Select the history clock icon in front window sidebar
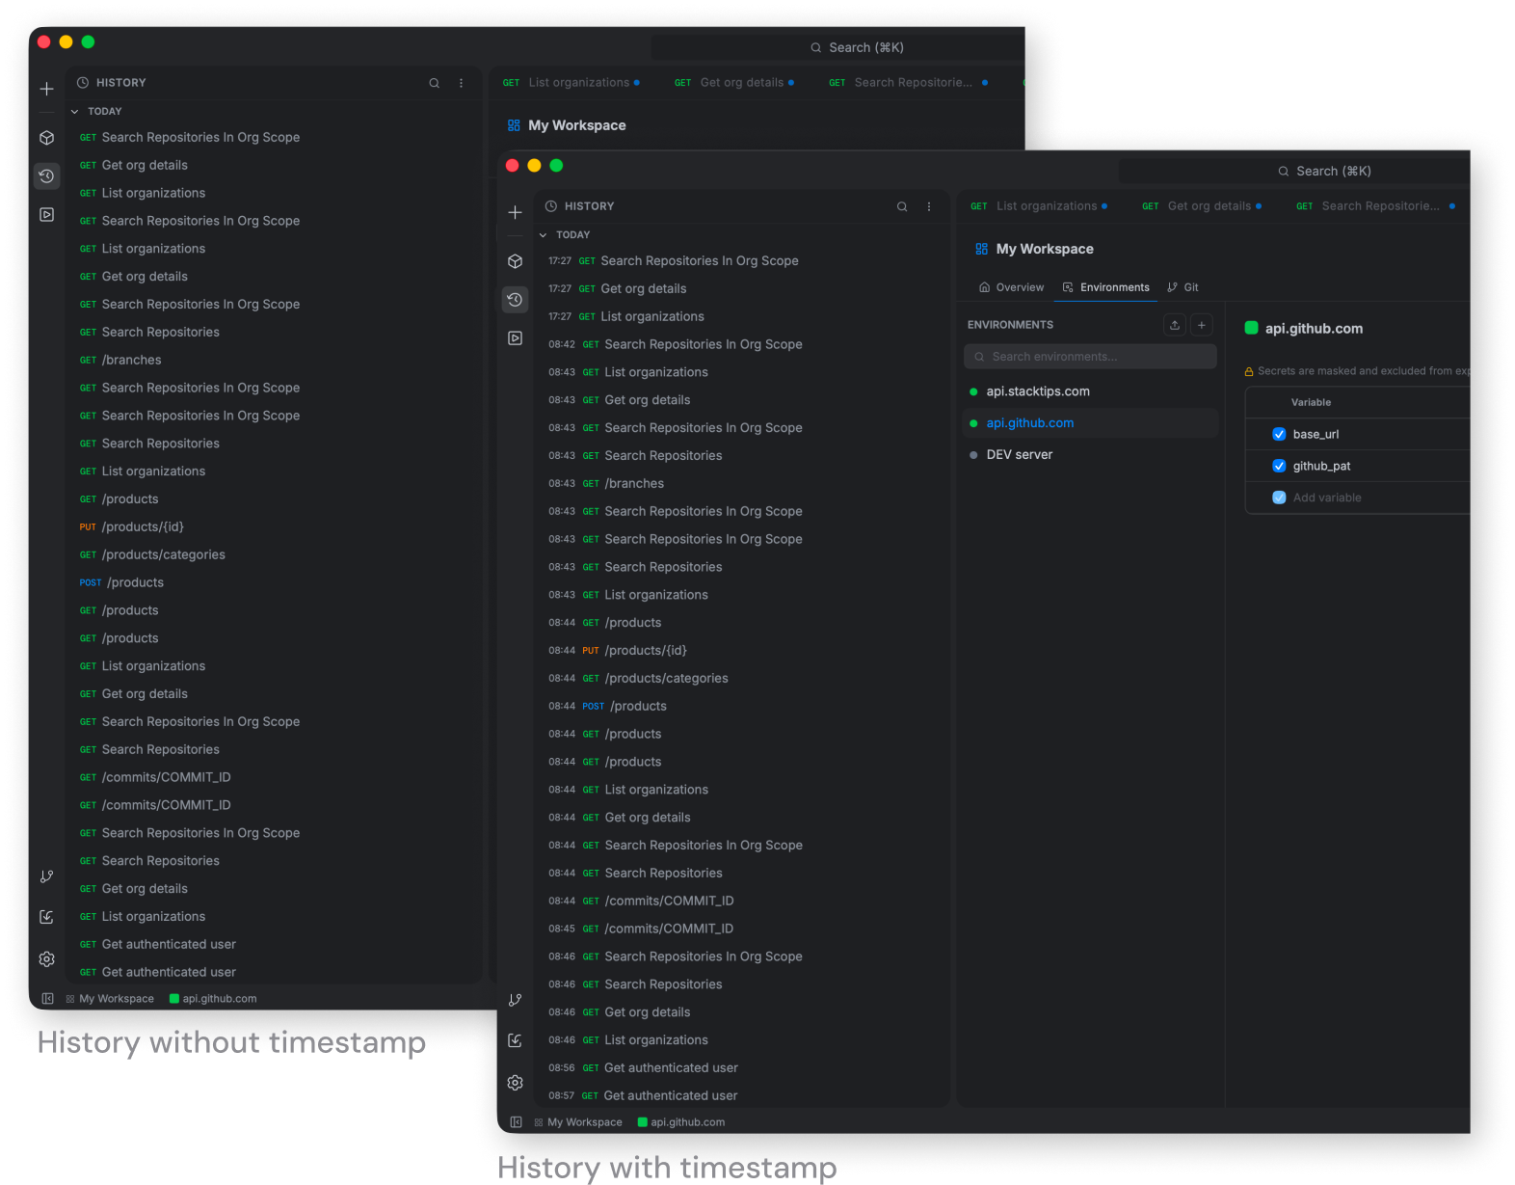This screenshot has width=1515, height=1185. (x=515, y=300)
